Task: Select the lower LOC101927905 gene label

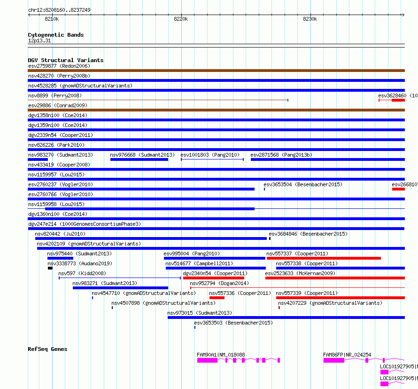Action: pyautogui.click(x=399, y=378)
